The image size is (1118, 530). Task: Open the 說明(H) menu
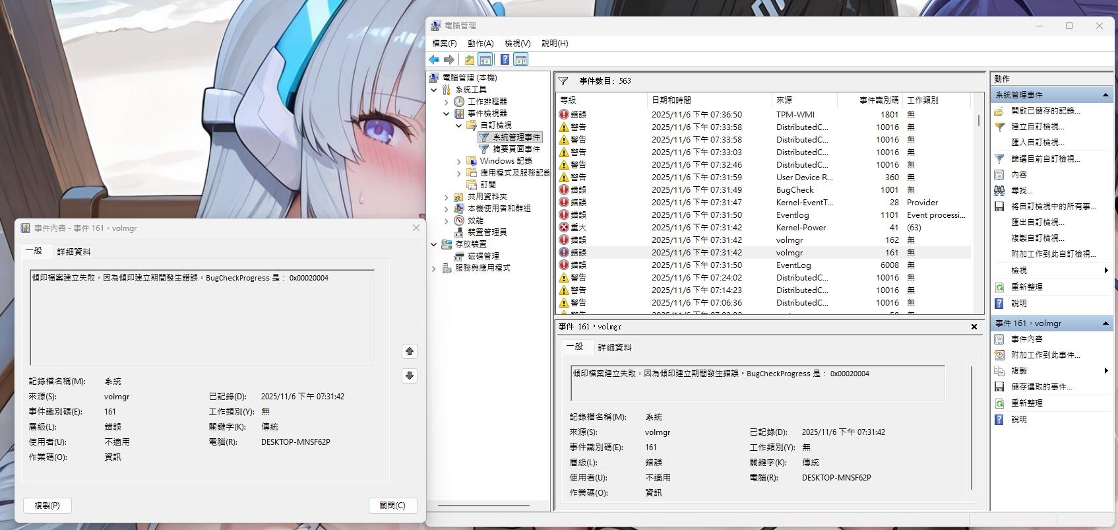pyautogui.click(x=555, y=43)
